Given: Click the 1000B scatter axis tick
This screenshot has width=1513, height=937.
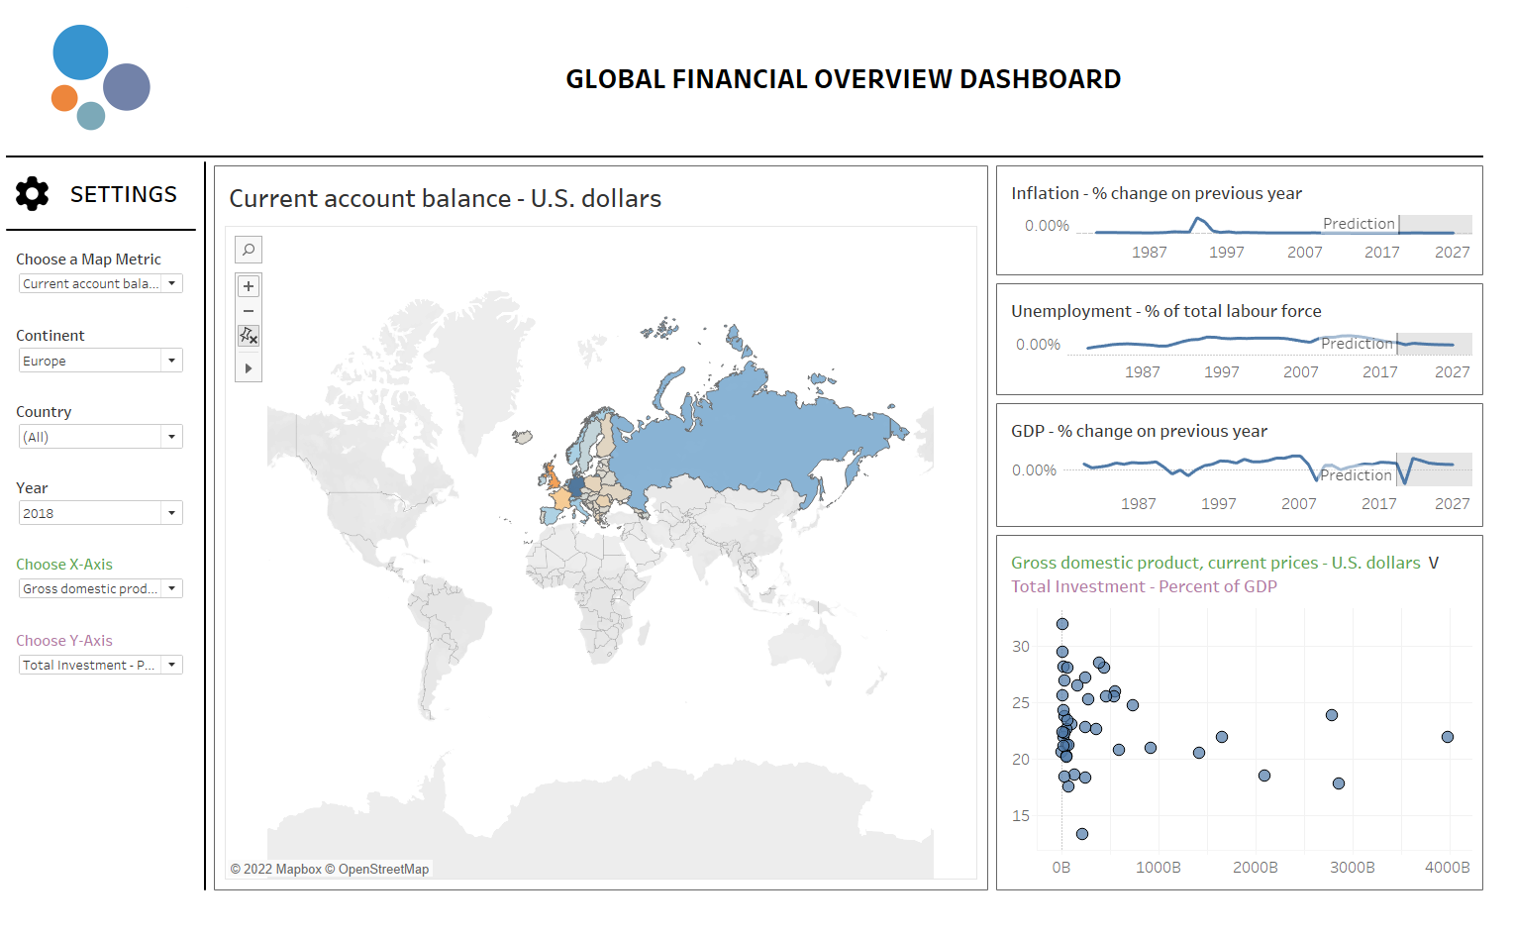Looking at the screenshot, I should click(x=1159, y=868).
